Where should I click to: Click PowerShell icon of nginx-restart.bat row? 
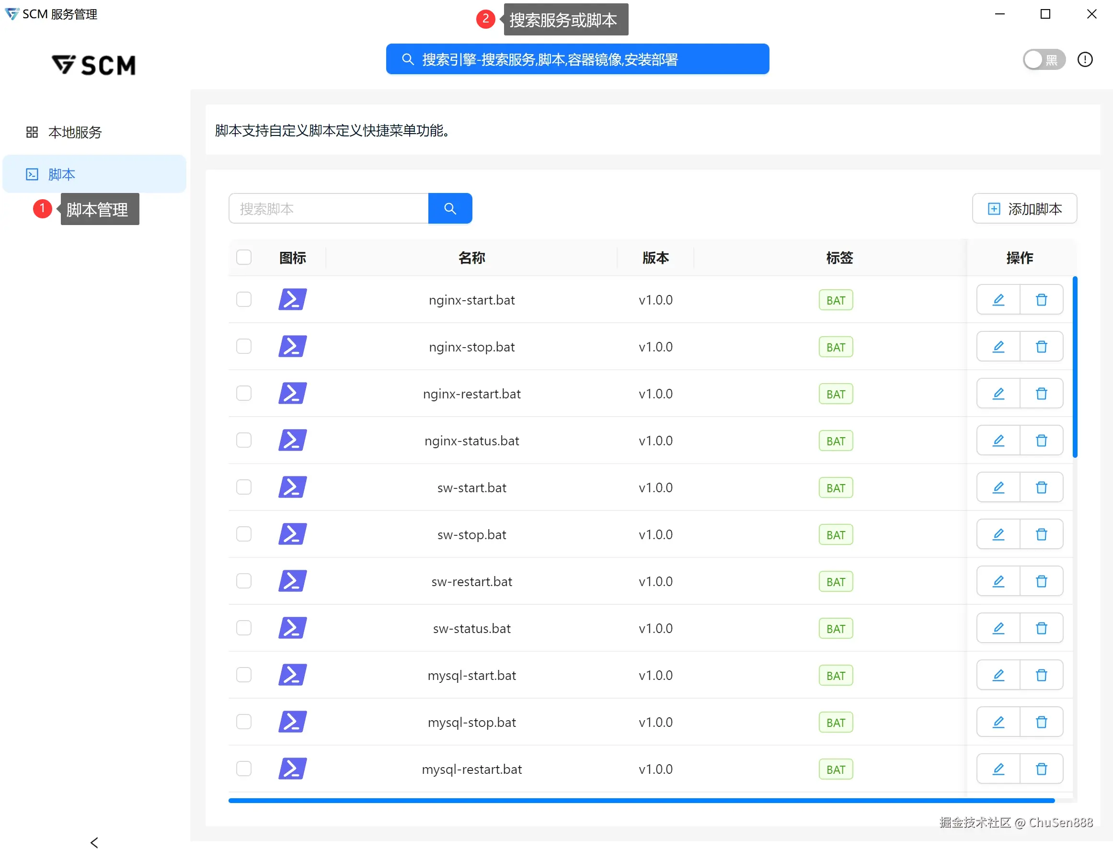[292, 394]
